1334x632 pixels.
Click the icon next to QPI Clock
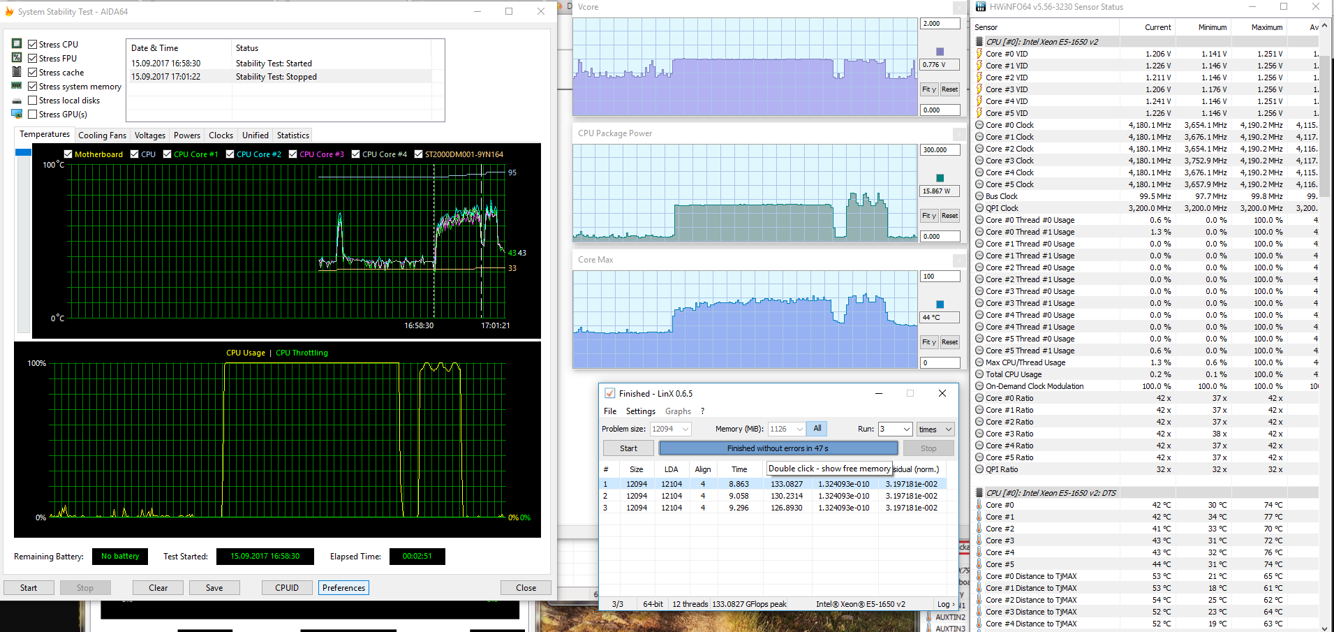point(979,208)
